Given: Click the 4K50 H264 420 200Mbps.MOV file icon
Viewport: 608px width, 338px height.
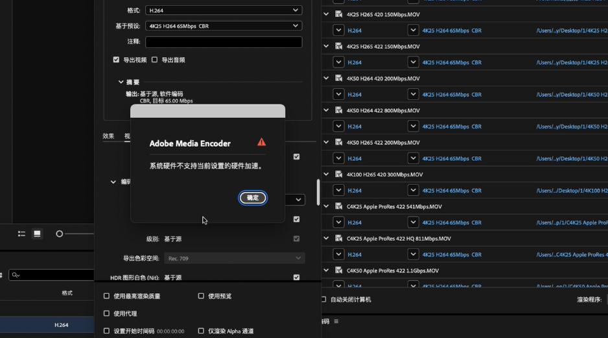Looking at the screenshot, I should click(x=338, y=78).
